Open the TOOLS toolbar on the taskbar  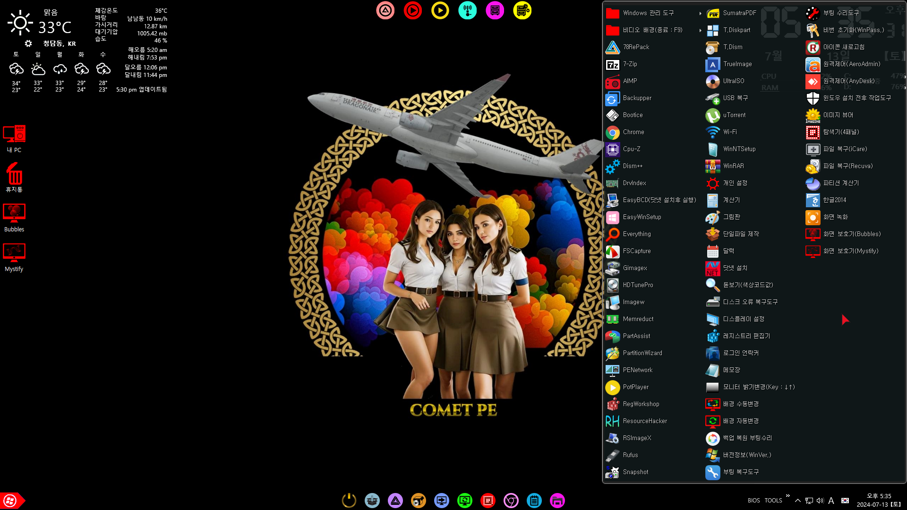[x=773, y=501]
